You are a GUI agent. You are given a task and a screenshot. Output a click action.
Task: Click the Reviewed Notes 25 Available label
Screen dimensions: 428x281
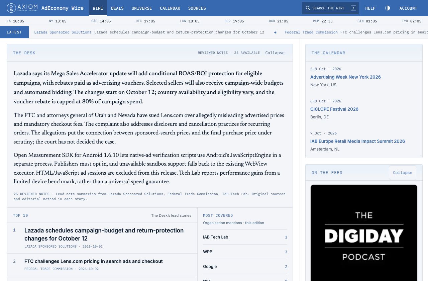point(229,53)
